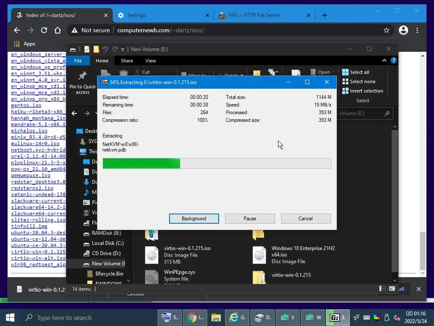Screen dimensions: 434x326
Task: Reload the Chrome page
Action: (x=44, y=30)
